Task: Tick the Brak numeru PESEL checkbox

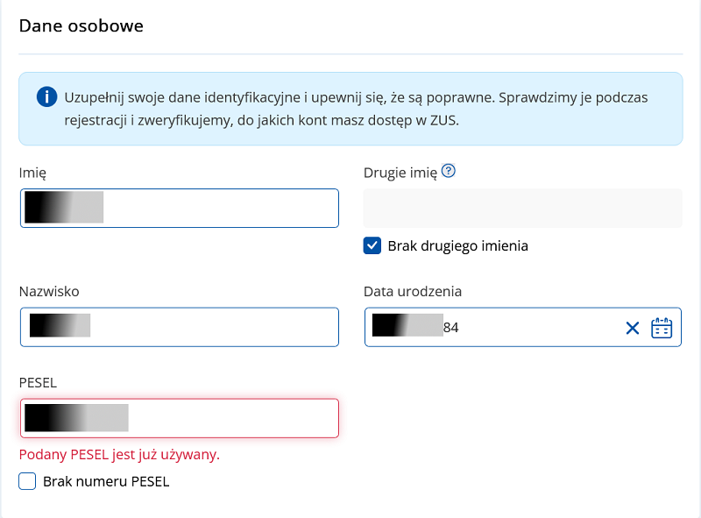Action: click(x=27, y=481)
